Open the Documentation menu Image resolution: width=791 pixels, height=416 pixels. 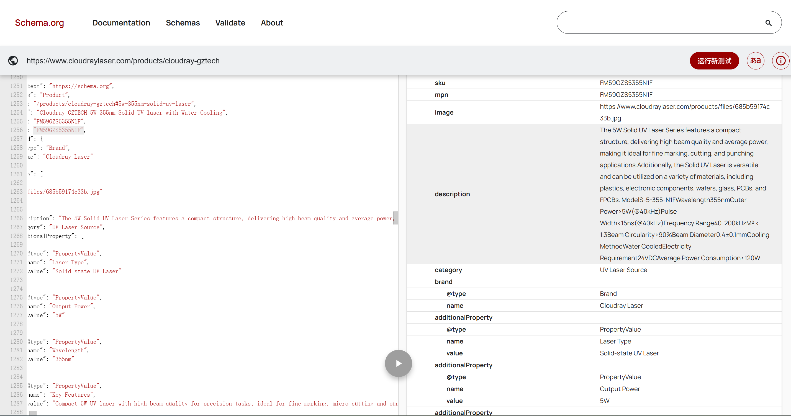[121, 23]
